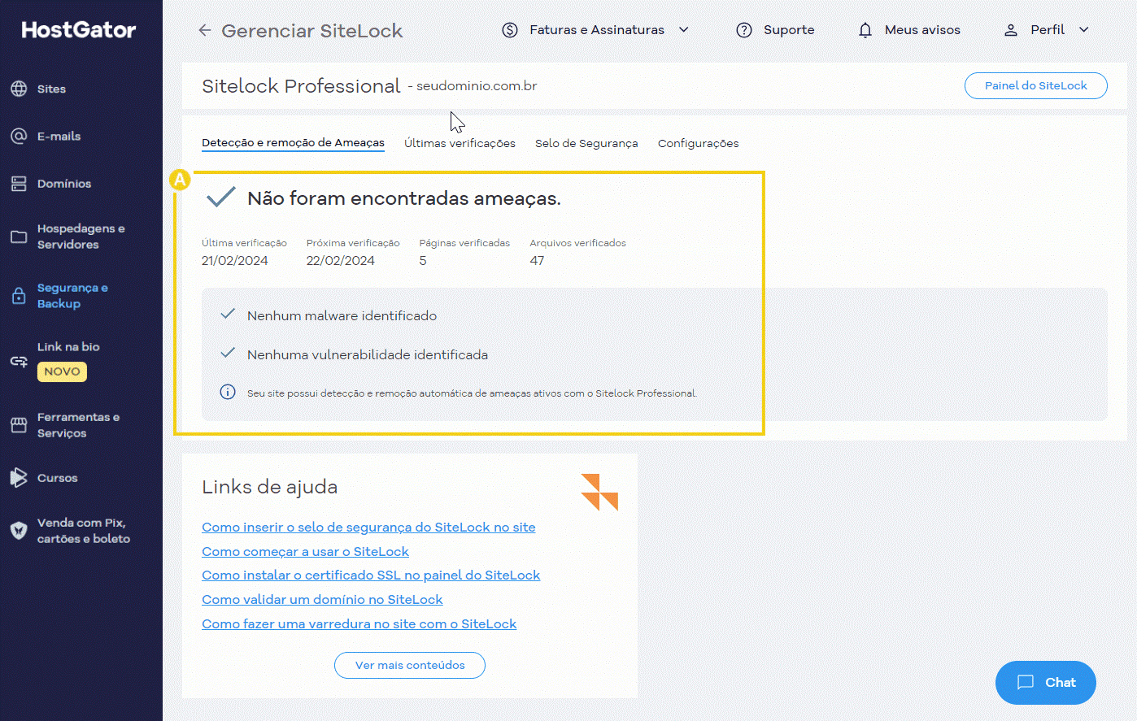Click the Segurança e Backup lock icon
Image resolution: width=1137 pixels, height=721 pixels.
[19, 296]
